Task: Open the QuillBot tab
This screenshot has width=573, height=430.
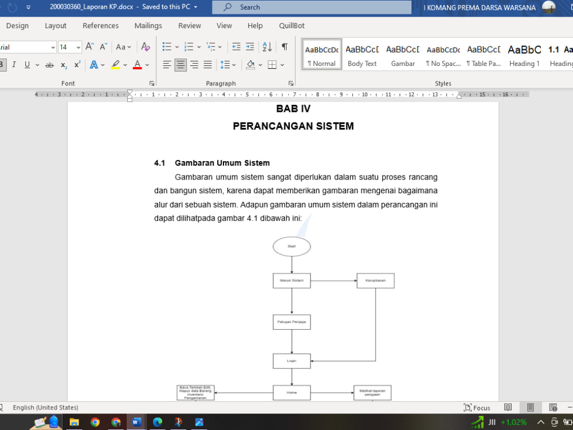Action: [292, 26]
